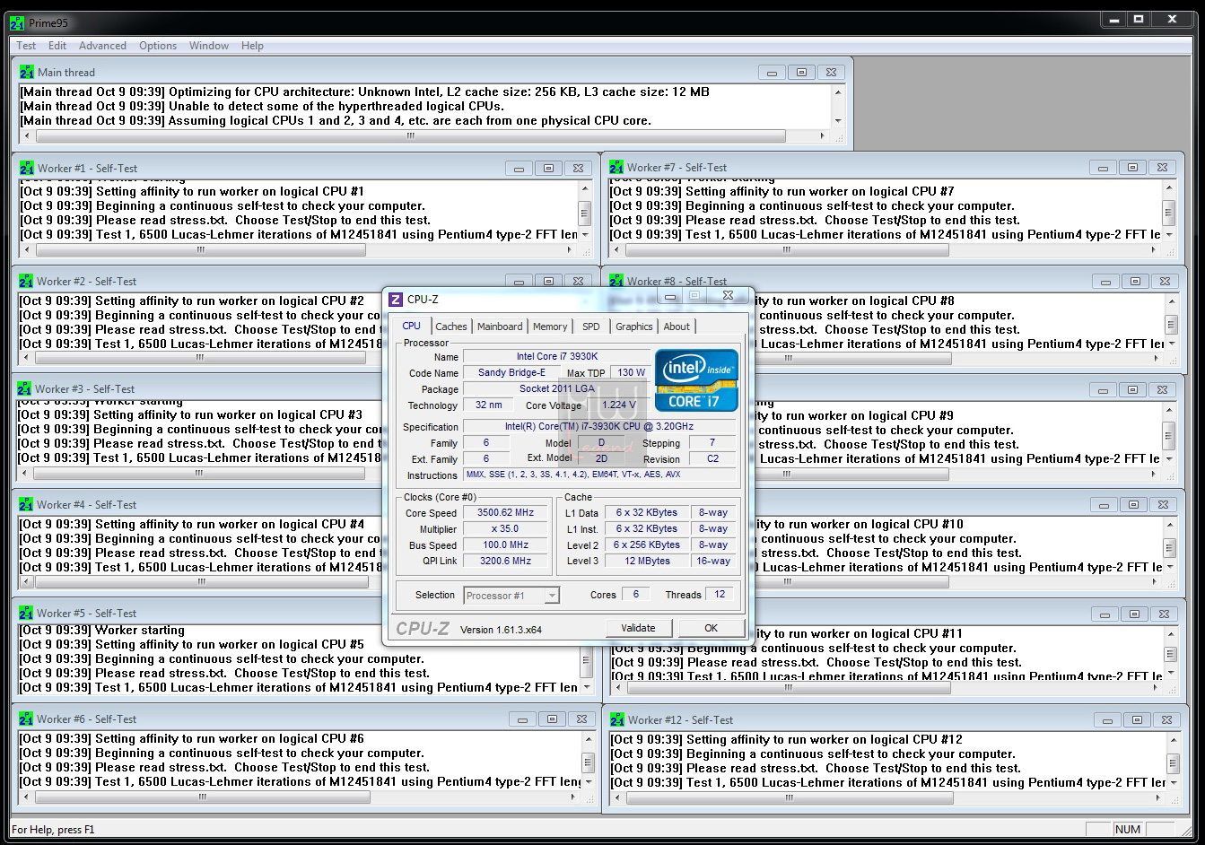The image size is (1205, 845).
Task: Click the Intel Core i7 3930K name field
Action: coord(556,357)
